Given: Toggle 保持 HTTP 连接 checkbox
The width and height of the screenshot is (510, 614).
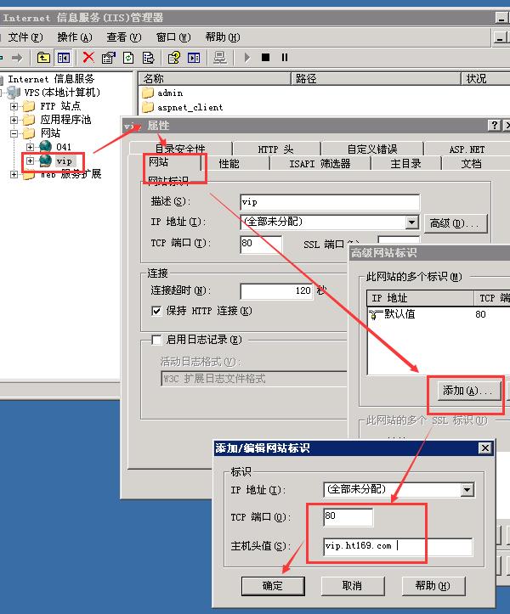Looking at the screenshot, I should (156, 311).
